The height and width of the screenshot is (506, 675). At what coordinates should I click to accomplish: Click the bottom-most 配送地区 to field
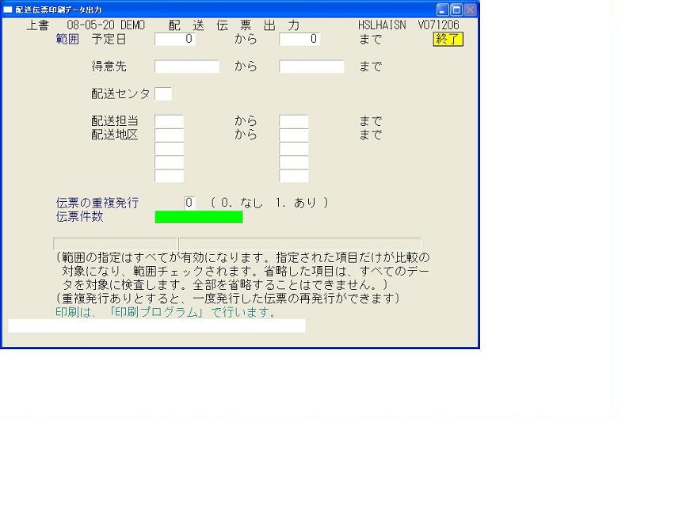click(293, 176)
